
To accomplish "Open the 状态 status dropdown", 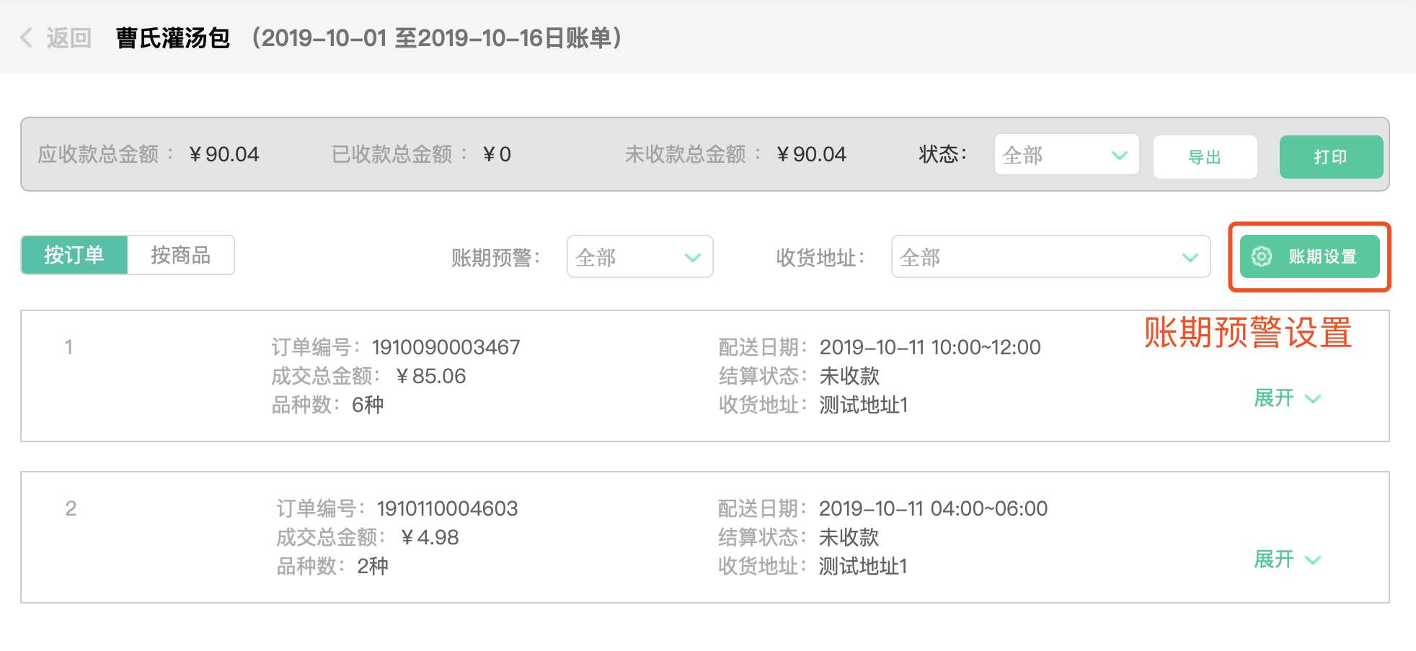I will click(1066, 155).
